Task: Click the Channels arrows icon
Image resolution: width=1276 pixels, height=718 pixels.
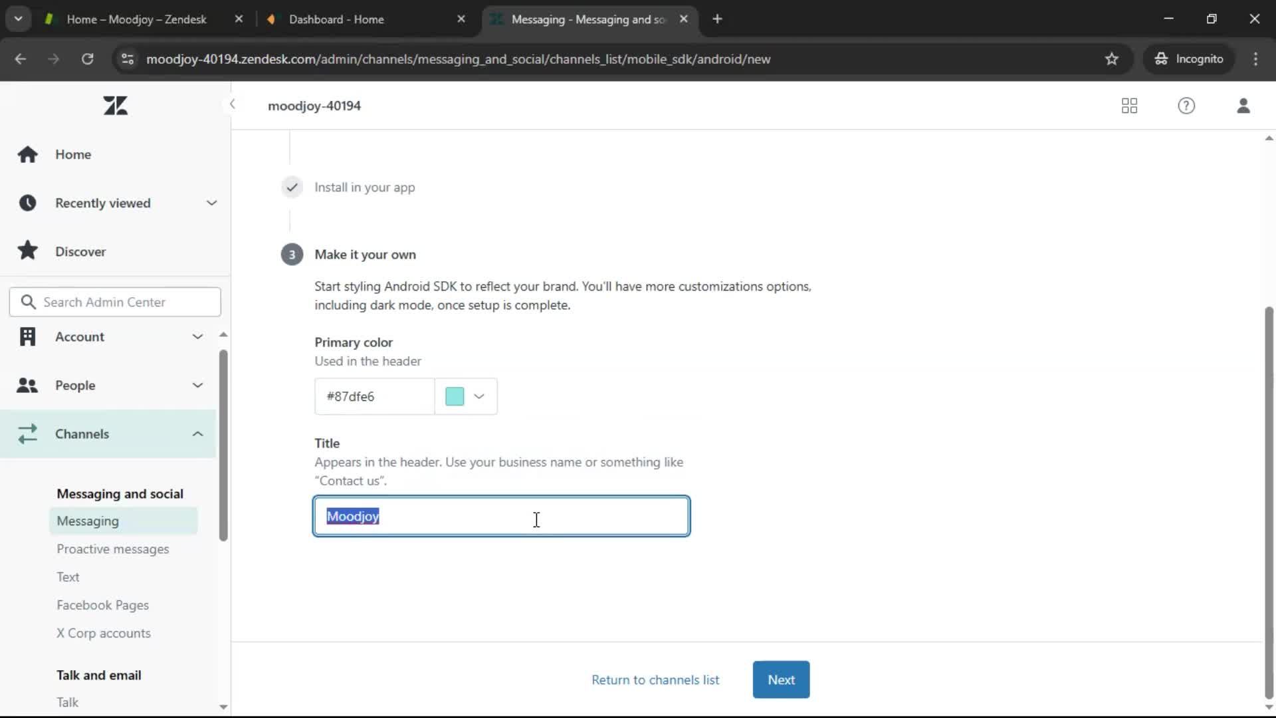Action: coord(27,434)
